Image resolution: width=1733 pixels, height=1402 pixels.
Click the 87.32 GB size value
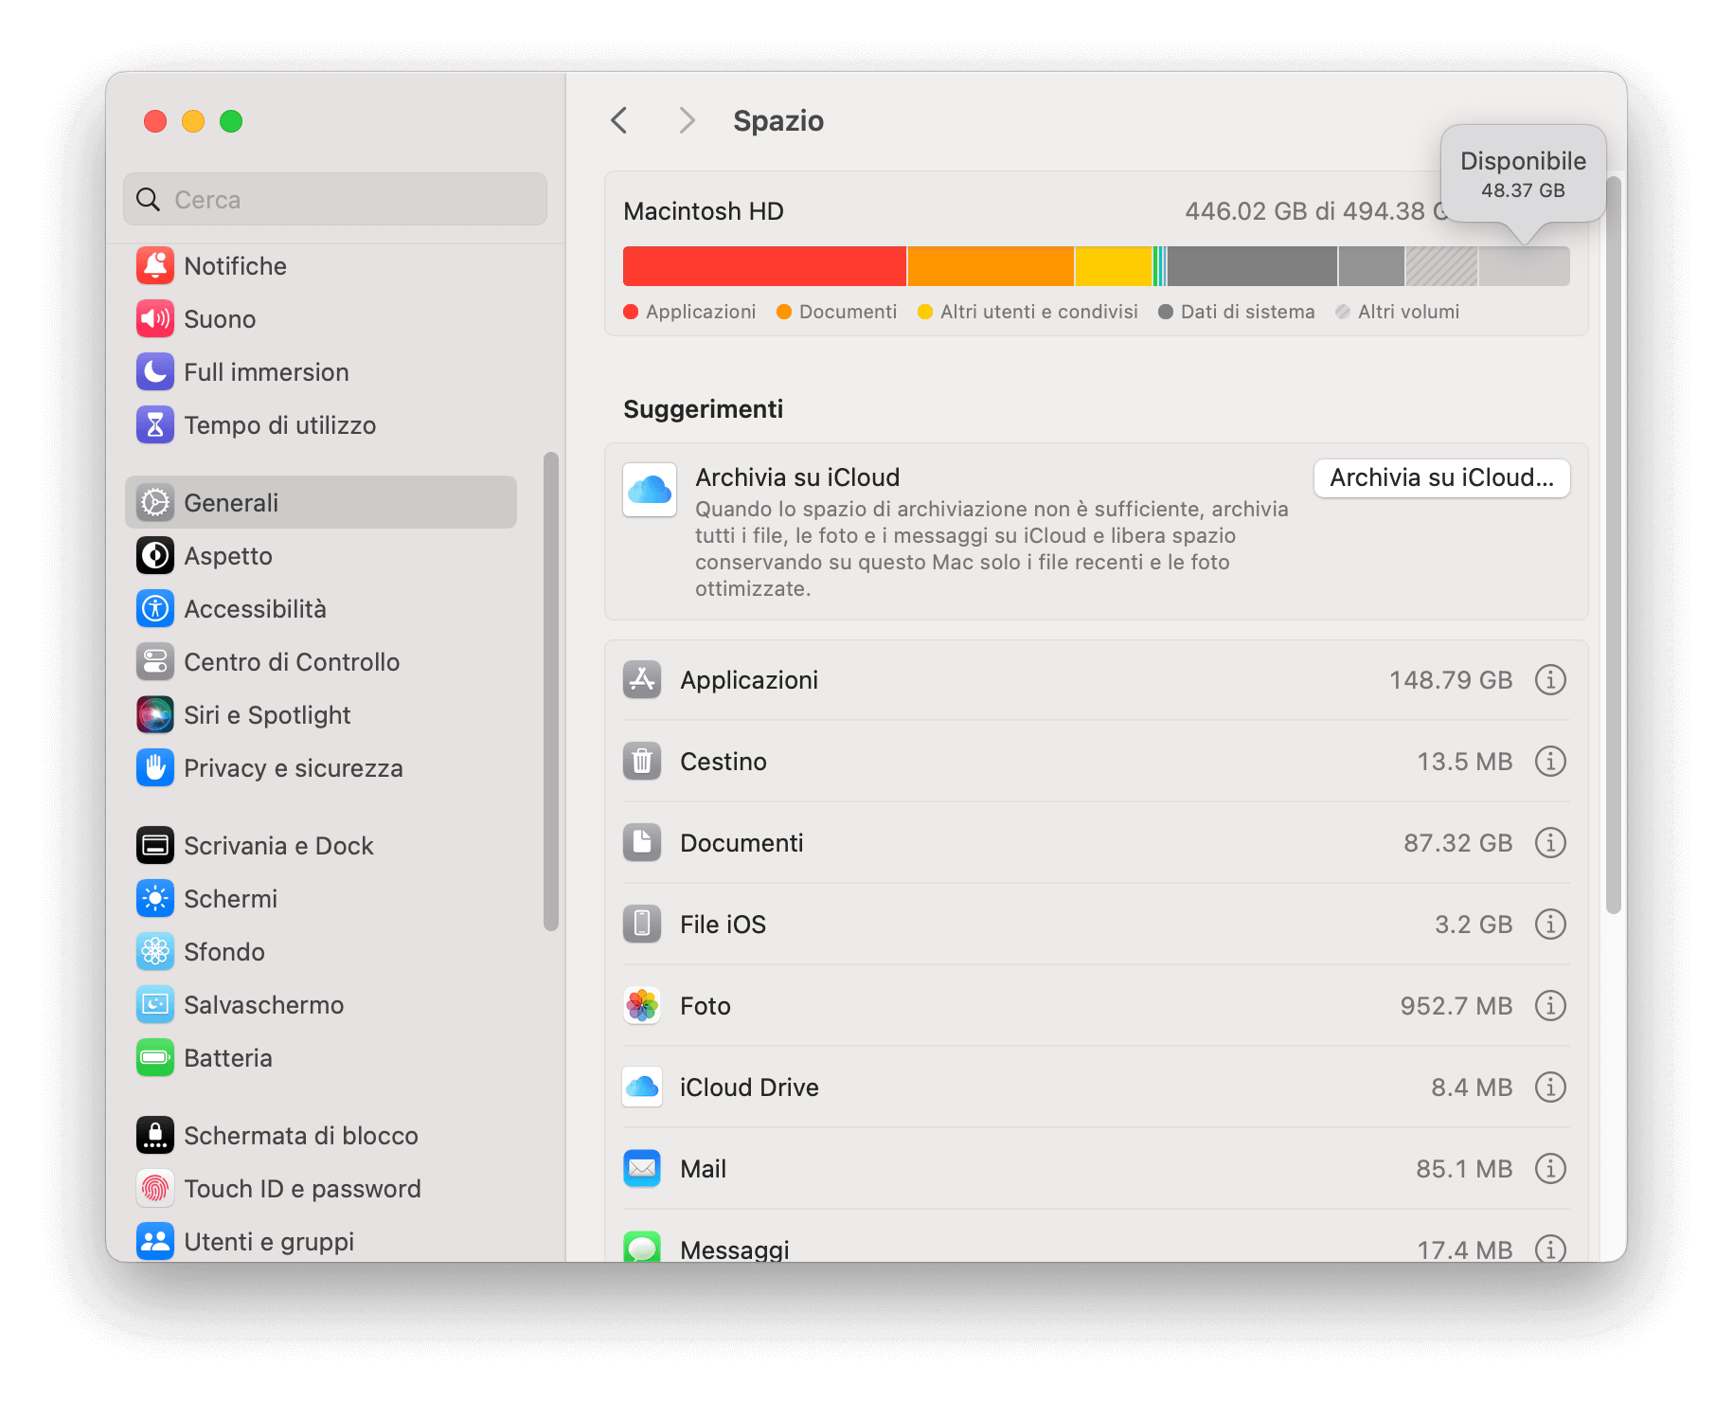tap(1458, 843)
